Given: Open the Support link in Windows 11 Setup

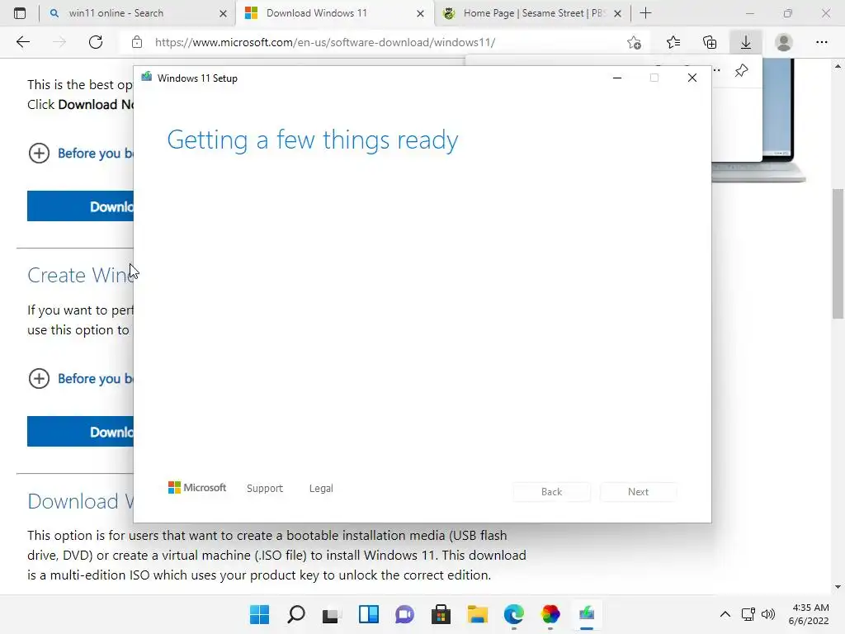Looking at the screenshot, I should 265,489.
